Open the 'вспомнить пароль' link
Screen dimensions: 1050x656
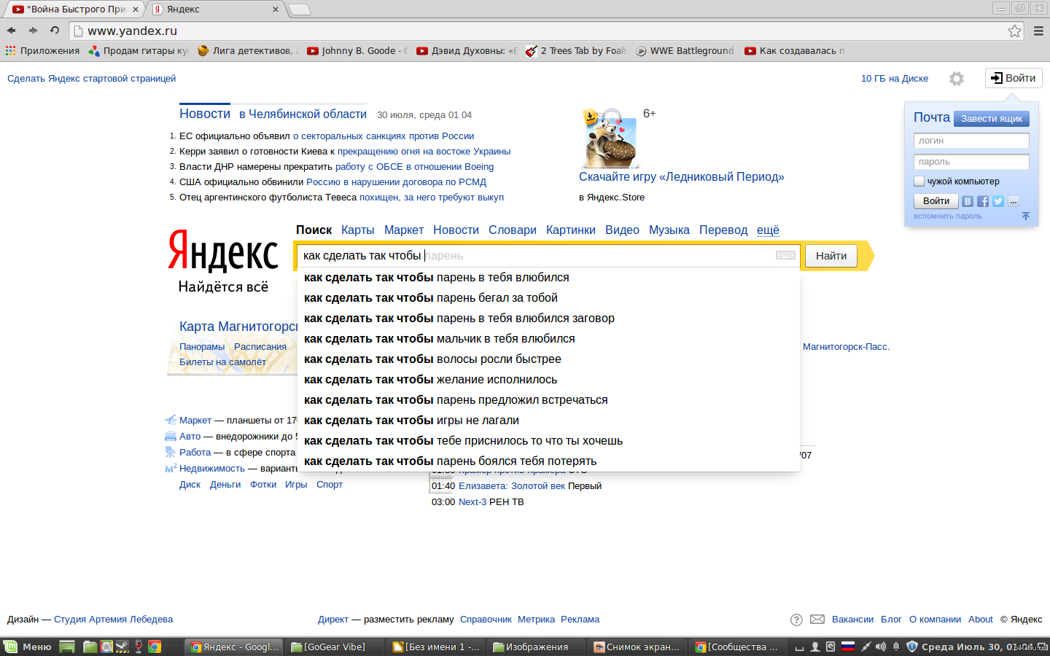pos(947,216)
